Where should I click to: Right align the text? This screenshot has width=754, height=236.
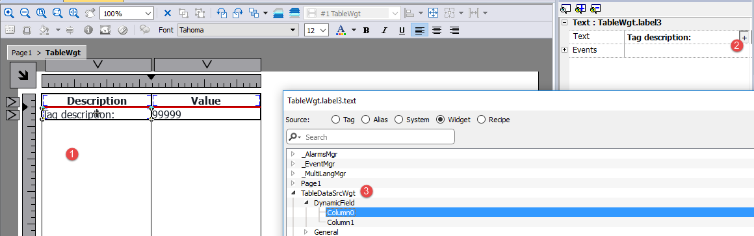(x=454, y=31)
